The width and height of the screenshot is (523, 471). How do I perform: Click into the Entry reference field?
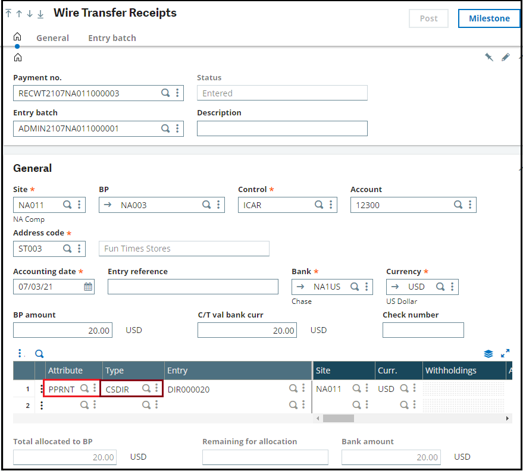tap(193, 287)
